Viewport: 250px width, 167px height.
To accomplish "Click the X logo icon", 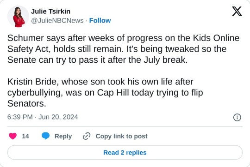I will [x=237, y=11].
